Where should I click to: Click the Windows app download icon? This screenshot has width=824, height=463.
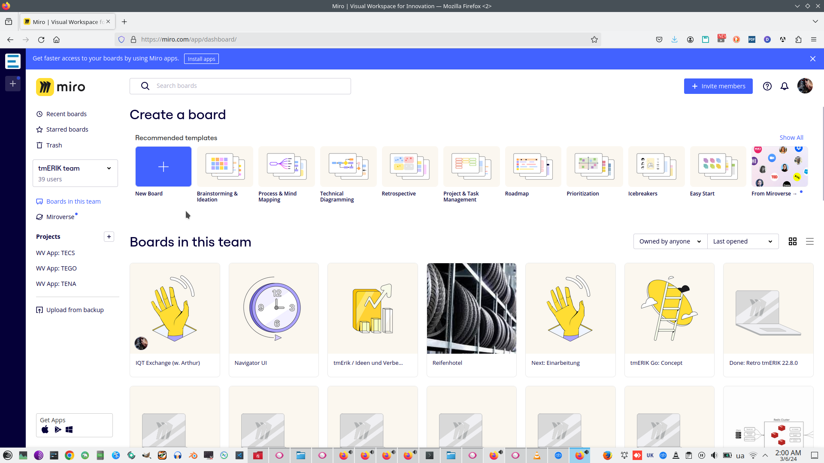69,430
